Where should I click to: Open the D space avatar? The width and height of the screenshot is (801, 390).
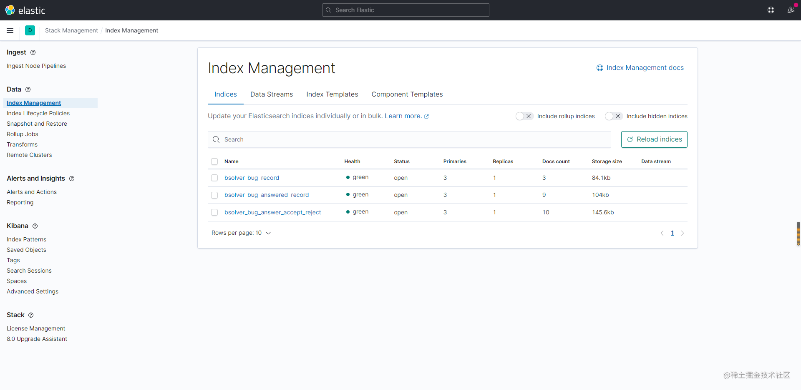(30, 30)
